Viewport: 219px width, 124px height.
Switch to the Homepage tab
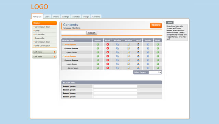pyautogui.click(x=37, y=17)
